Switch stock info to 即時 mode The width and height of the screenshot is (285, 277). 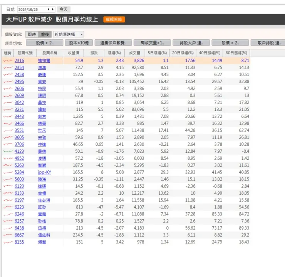click(x=32, y=34)
